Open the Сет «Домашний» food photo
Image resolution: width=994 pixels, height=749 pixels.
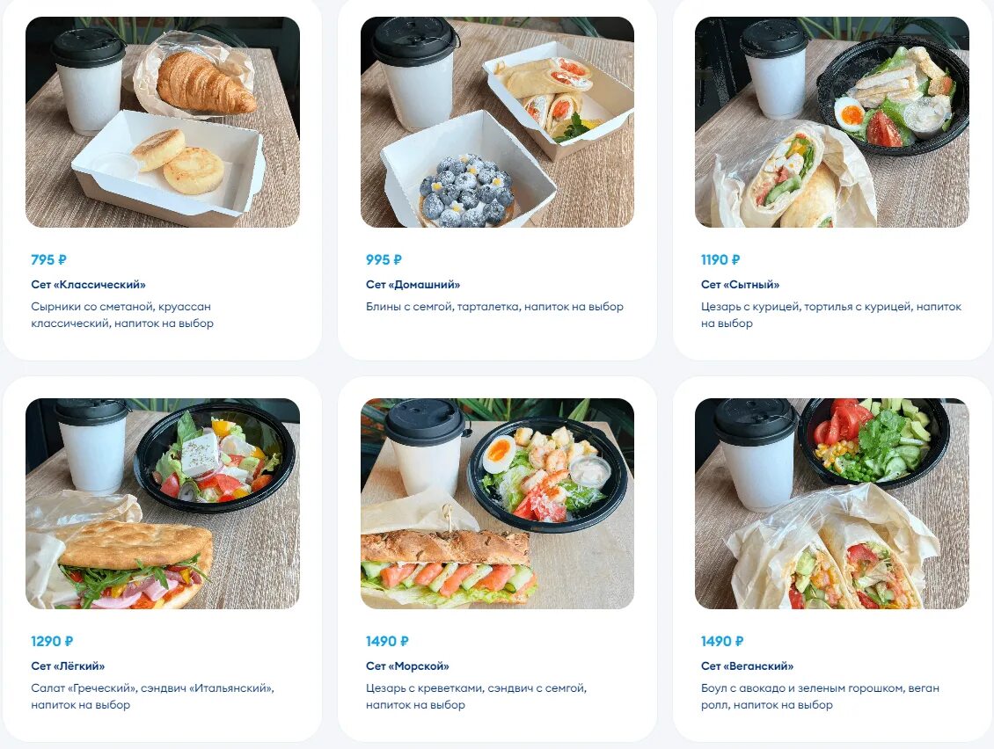(497, 122)
